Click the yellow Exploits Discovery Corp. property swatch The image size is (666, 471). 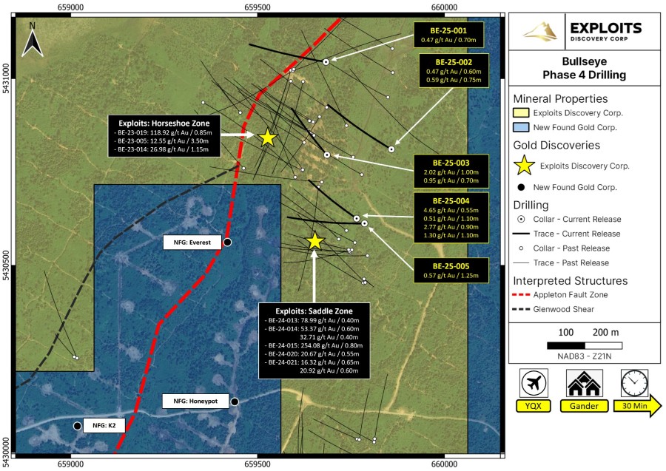[x=521, y=113]
